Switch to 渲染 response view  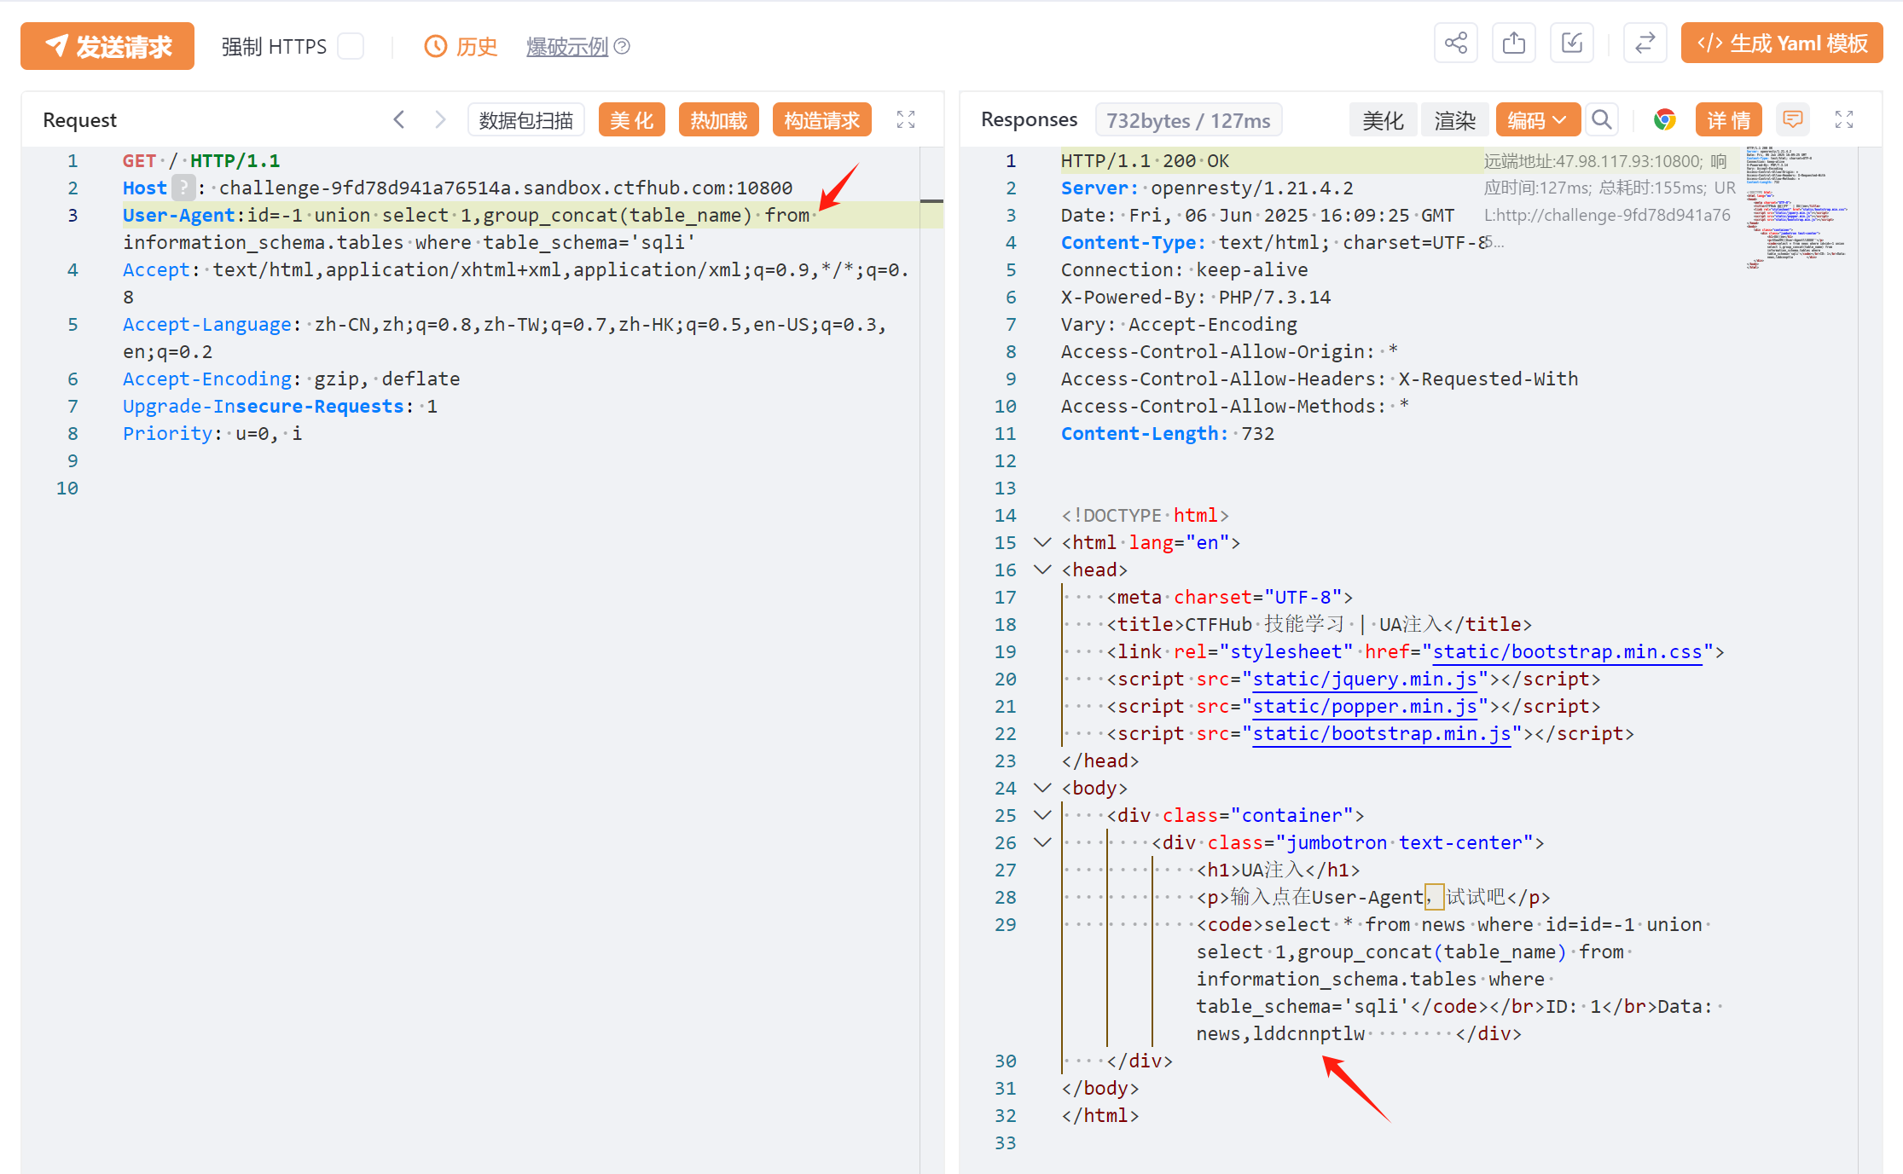pos(1454,120)
